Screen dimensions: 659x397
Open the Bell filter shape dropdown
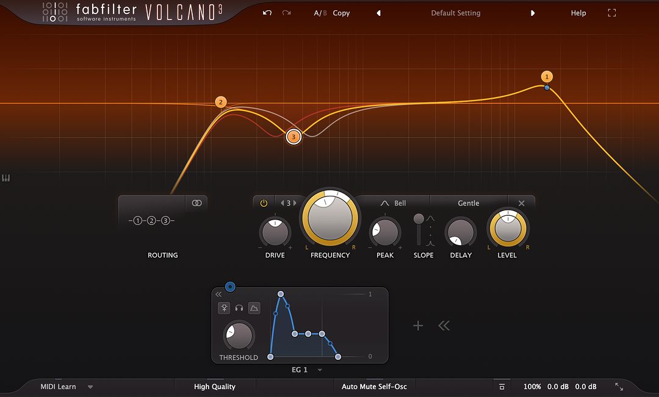pos(393,203)
